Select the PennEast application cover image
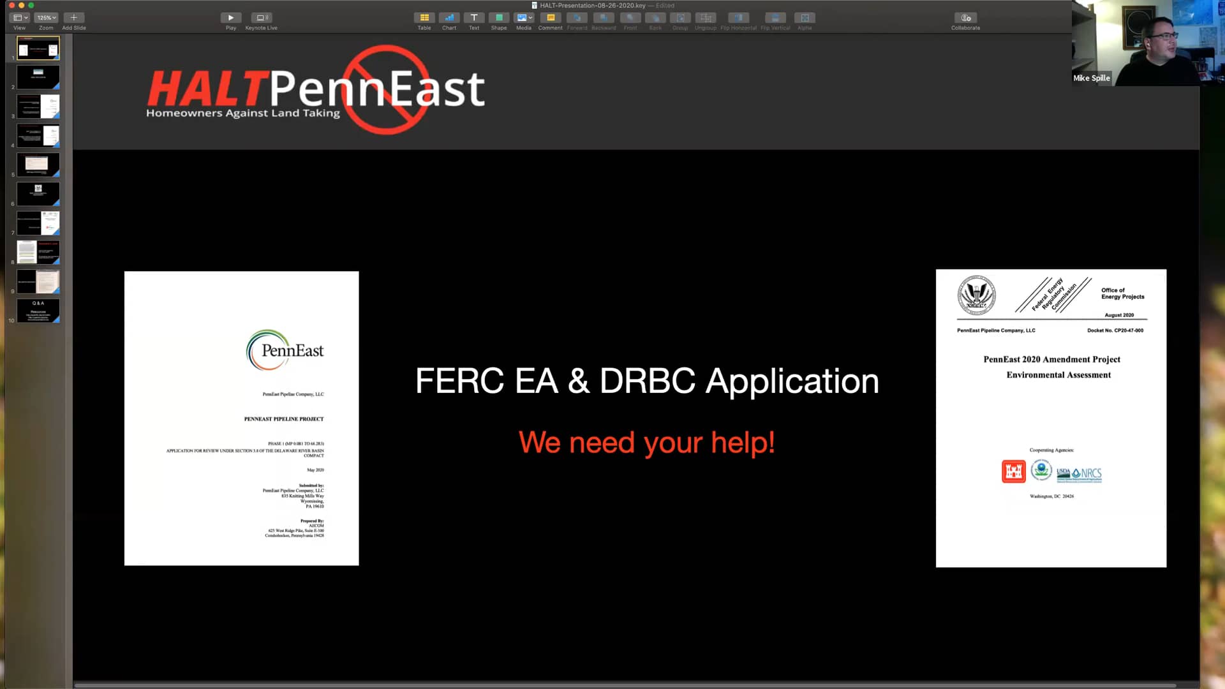This screenshot has height=689, width=1225. (241, 419)
